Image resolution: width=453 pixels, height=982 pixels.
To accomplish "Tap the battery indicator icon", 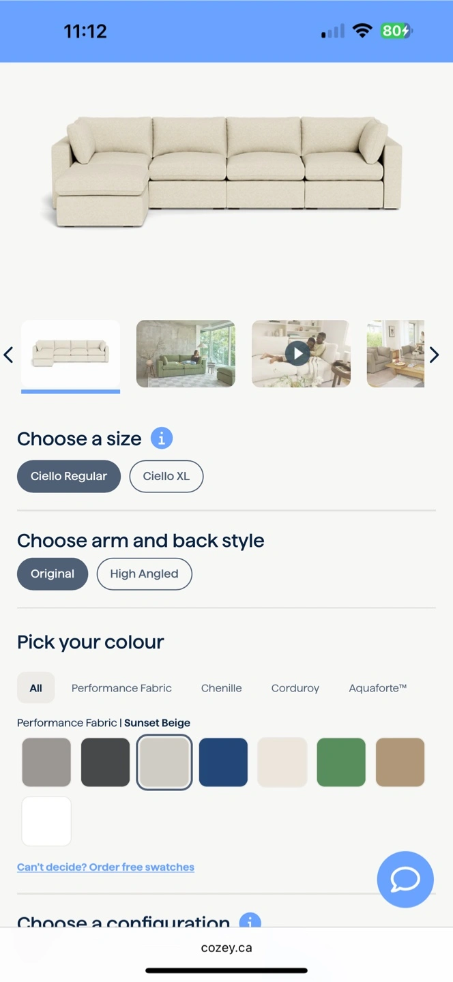I will tap(396, 31).
